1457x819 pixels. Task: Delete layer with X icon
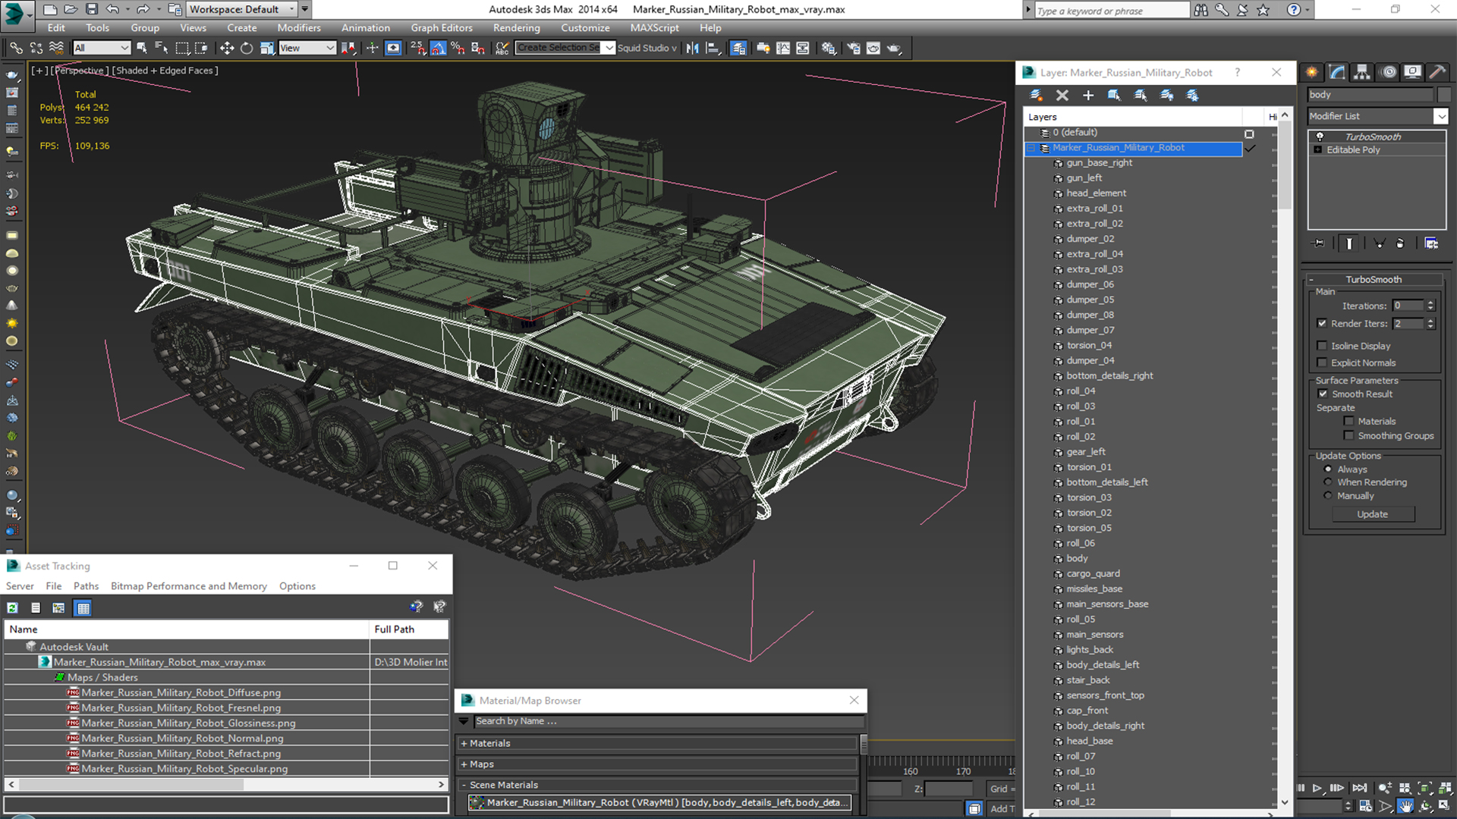pos(1062,95)
